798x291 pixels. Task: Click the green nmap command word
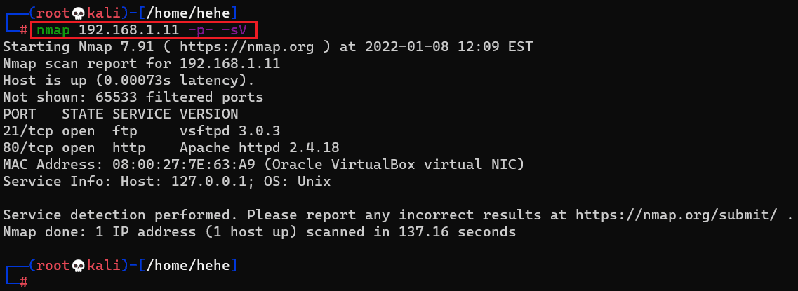(53, 30)
